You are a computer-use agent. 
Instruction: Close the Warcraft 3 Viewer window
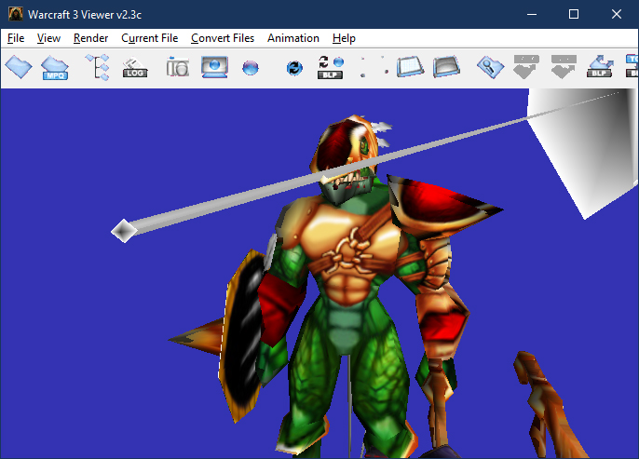[617, 14]
